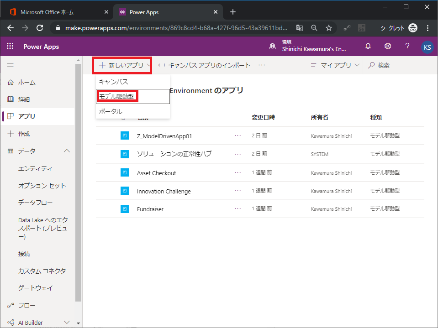Close the Power Apps tab
Viewport: 438px width, 328px height.
point(216,12)
